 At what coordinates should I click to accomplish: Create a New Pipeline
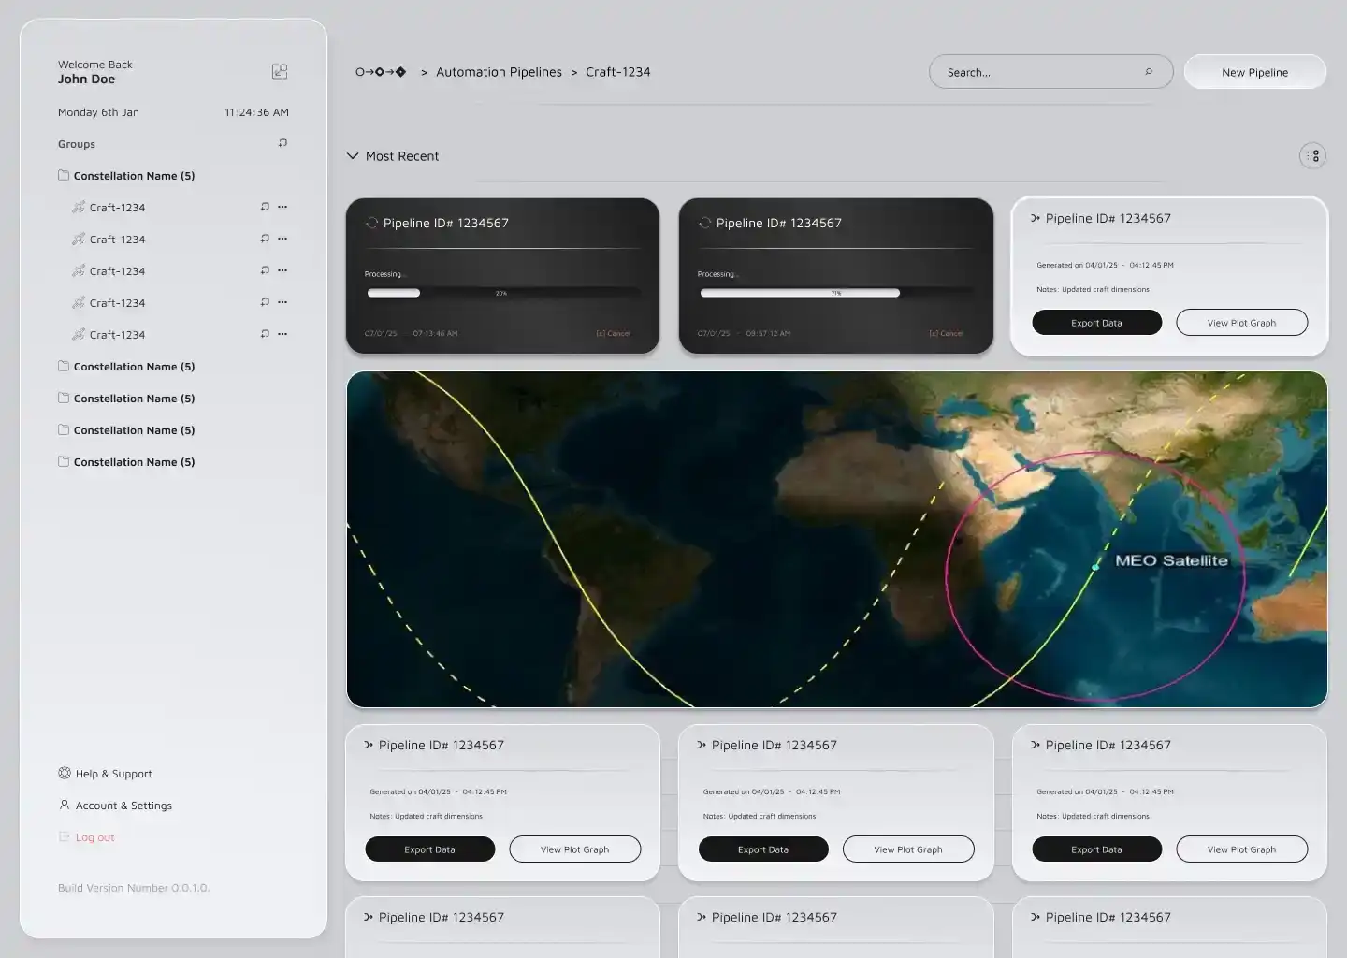click(x=1254, y=72)
